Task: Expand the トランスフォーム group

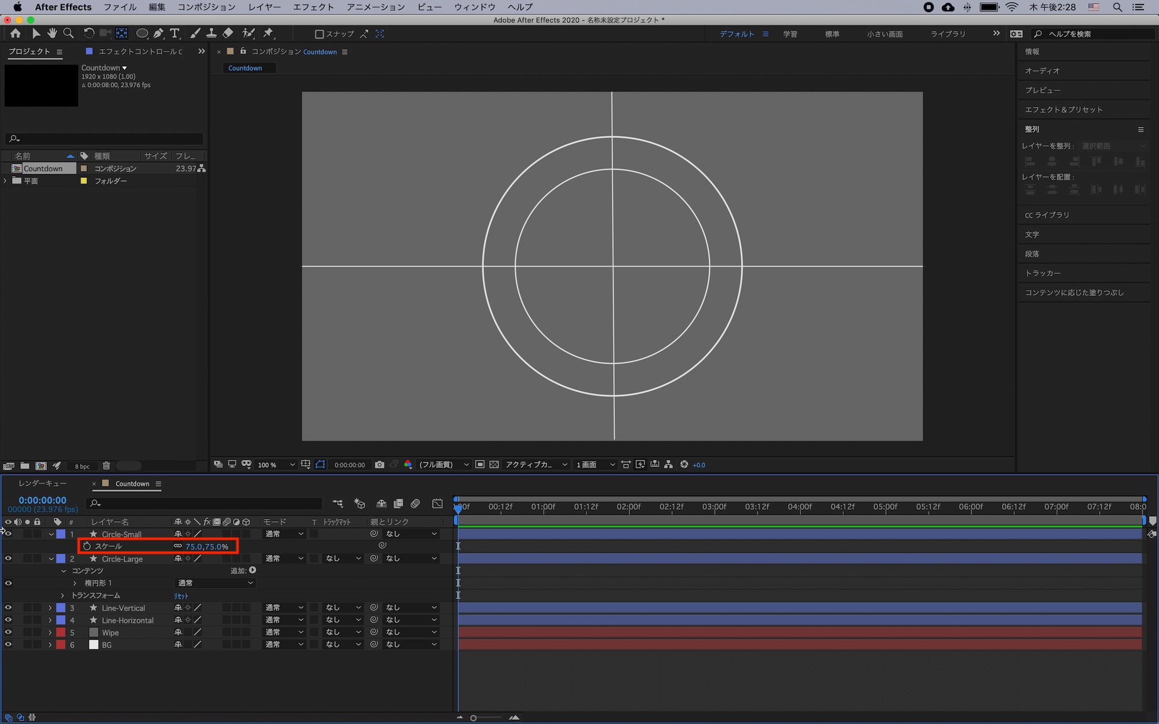Action: (x=63, y=595)
